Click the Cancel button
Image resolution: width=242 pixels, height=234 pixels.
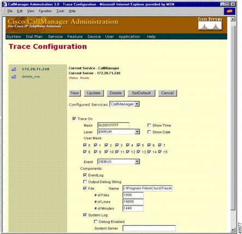[167, 93]
